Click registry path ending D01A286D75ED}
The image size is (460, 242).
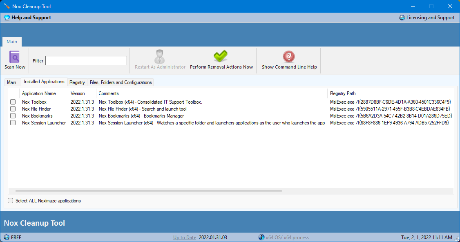pyautogui.click(x=391, y=116)
